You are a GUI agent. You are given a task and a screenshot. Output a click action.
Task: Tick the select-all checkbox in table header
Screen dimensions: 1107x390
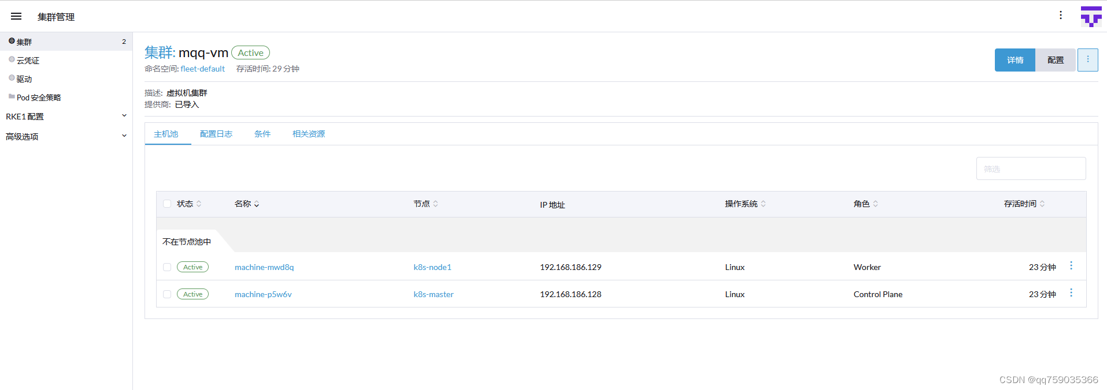point(167,204)
